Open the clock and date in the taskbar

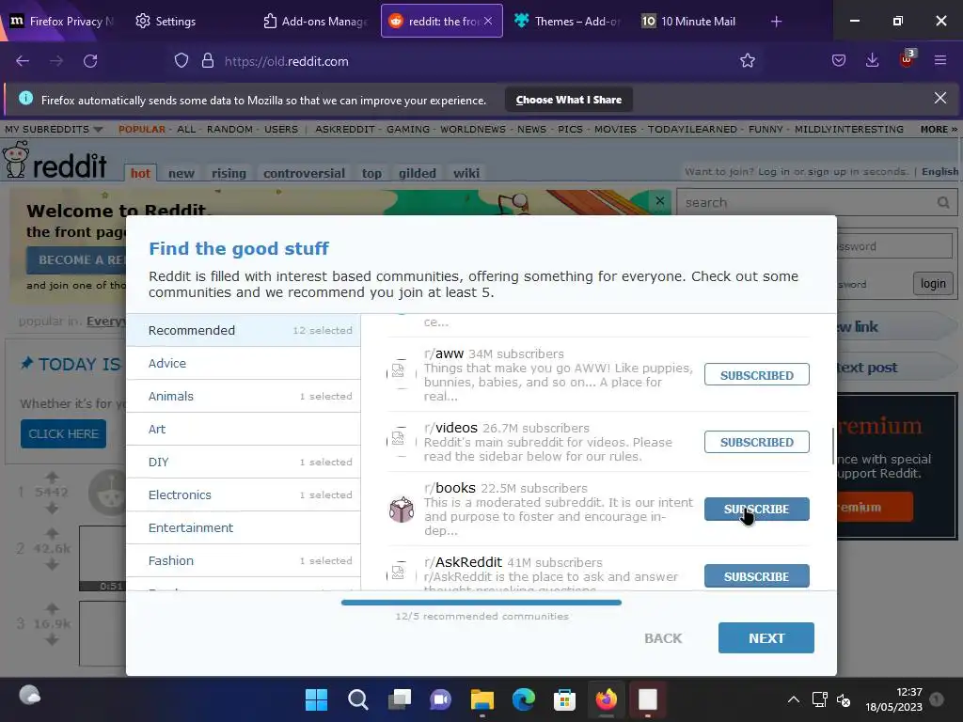coord(893,699)
